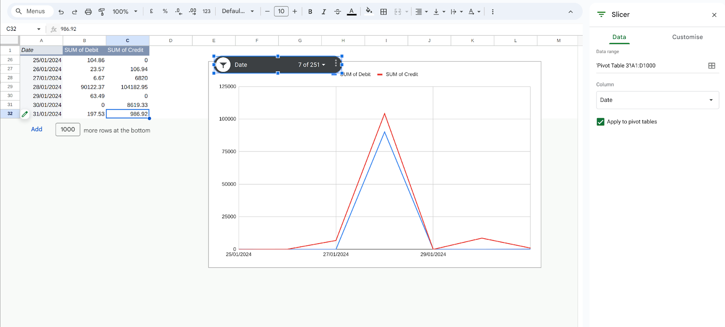Format as currency with pound icon
The width and height of the screenshot is (725, 327).
[x=151, y=11]
